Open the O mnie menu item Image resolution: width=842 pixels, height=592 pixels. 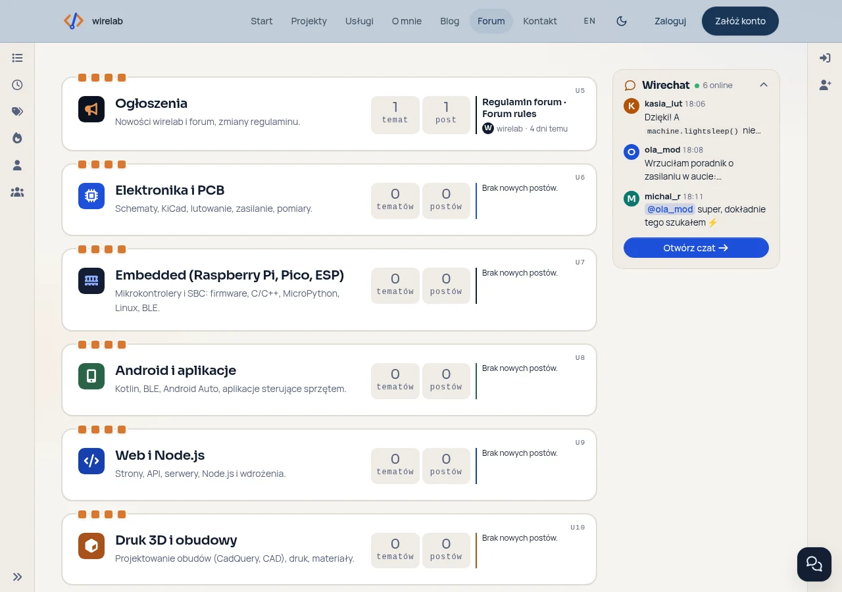click(407, 21)
